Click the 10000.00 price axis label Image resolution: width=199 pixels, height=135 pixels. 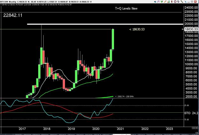coord(191,64)
